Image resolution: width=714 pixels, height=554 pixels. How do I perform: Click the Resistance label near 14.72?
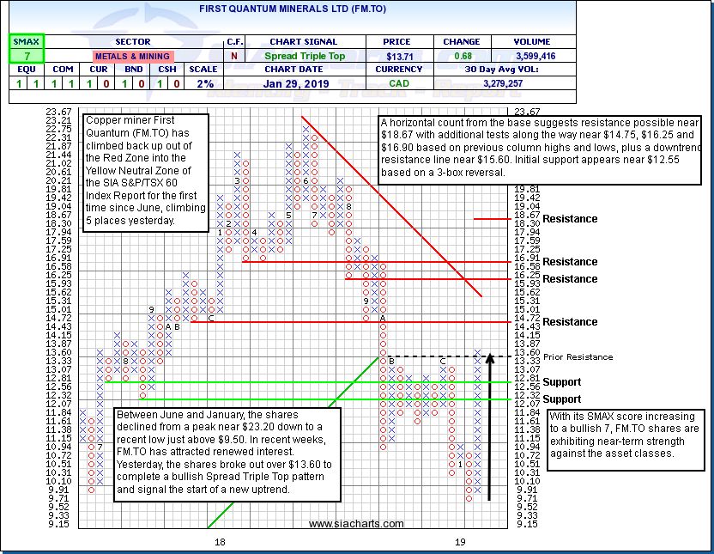pos(570,322)
